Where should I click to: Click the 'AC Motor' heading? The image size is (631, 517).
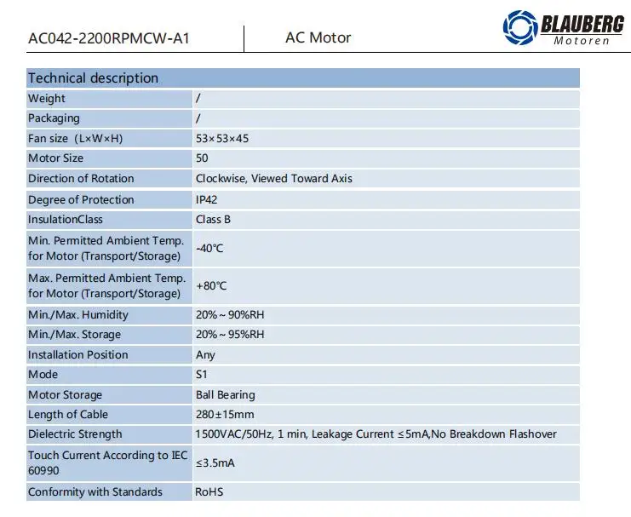pyautogui.click(x=318, y=37)
